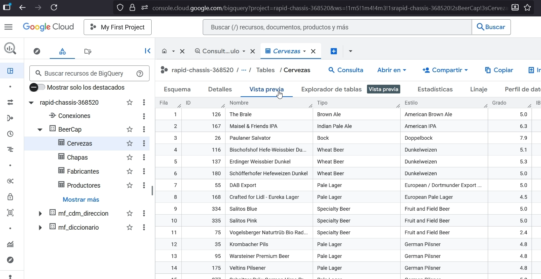Open a new query tab with the plus icon
Image resolution: width=541 pixels, height=279 pixels.
point(334,51)
